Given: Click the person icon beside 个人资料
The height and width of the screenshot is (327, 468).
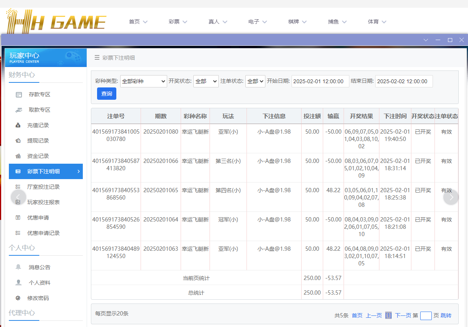Looking at the screenshot, I should click(18, 283).
